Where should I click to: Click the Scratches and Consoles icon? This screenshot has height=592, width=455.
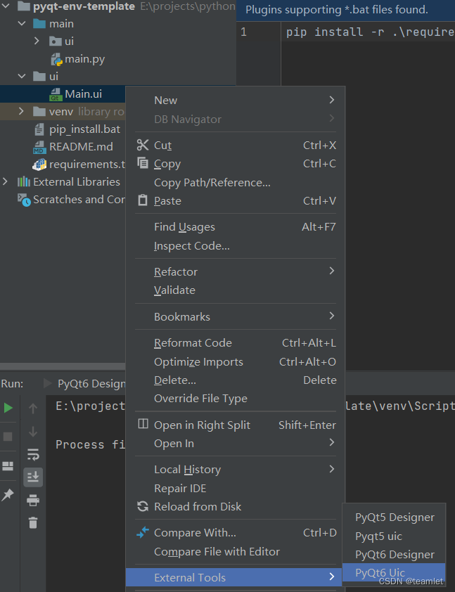click(x=24, y=200)
